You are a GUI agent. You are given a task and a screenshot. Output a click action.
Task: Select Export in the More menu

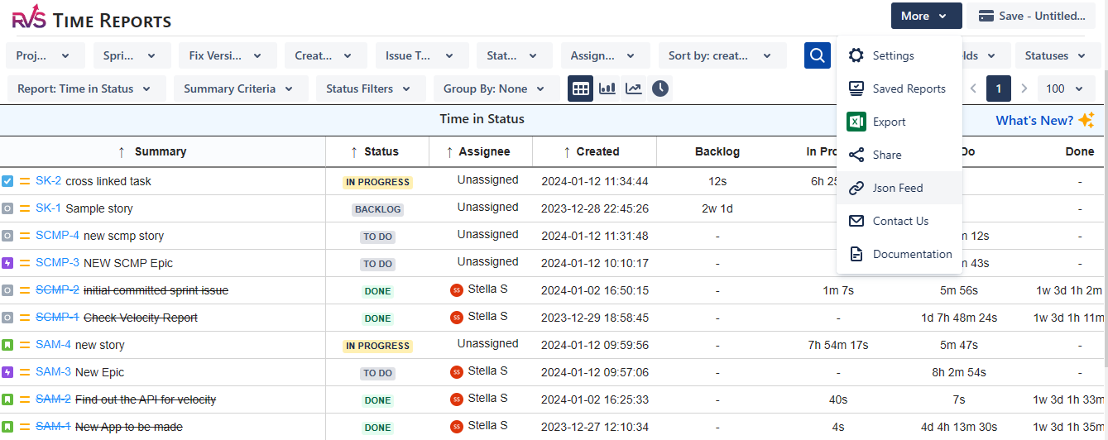pos(899,122)
